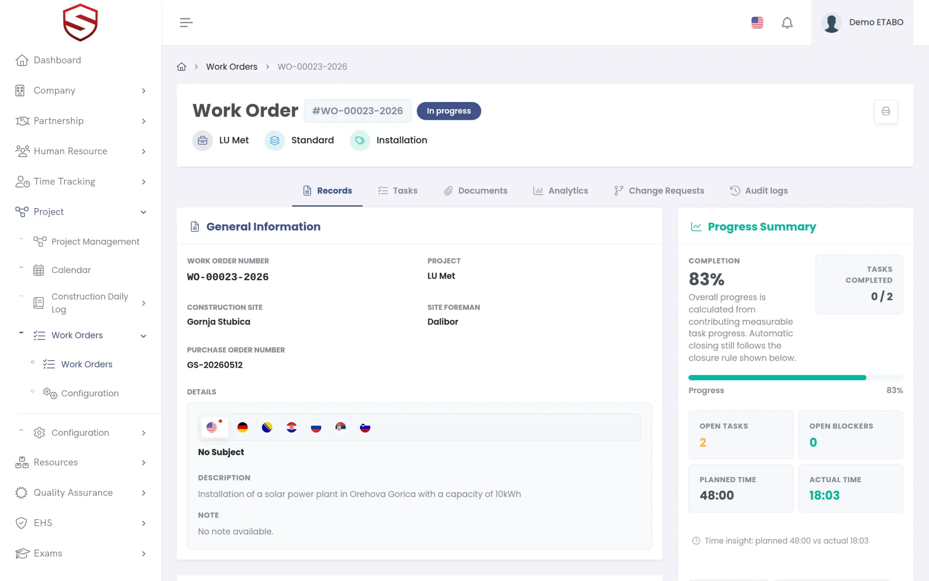929x581 pixels.
Task: Click the LU Met briefcase icon
Action: [202, 140]
